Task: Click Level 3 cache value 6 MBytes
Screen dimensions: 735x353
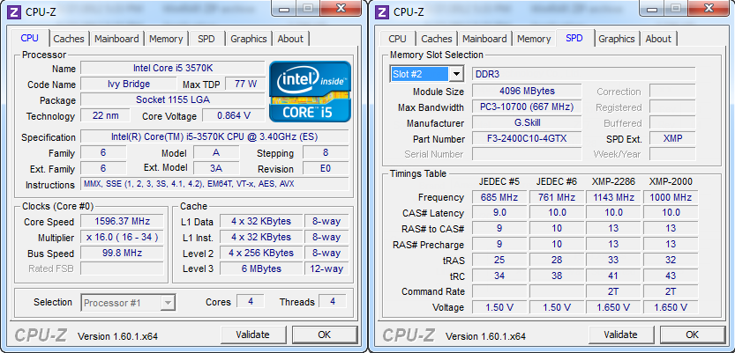Action: point(260,268)
